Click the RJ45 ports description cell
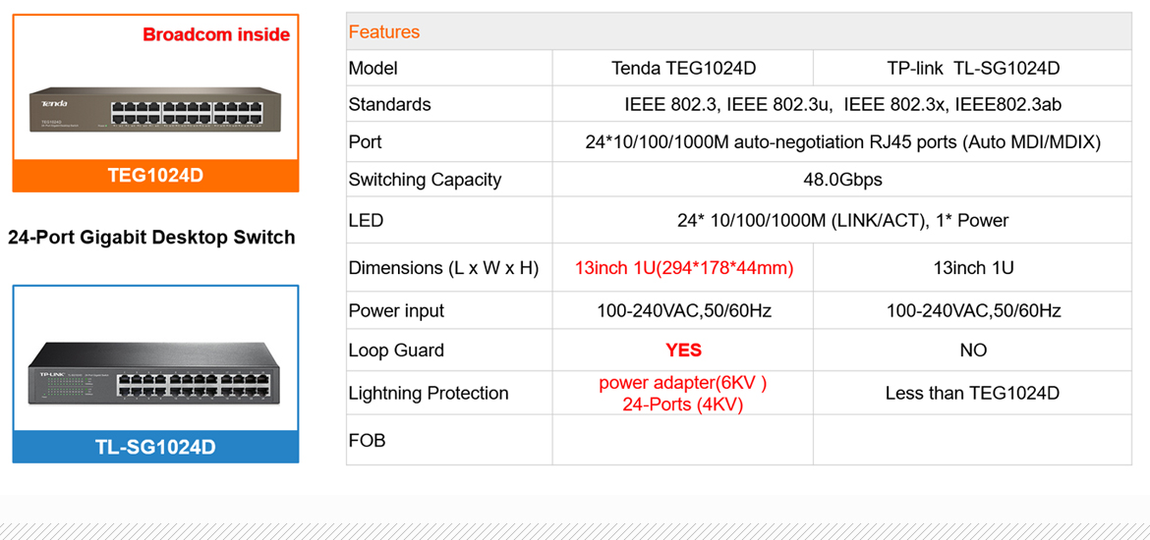1150x540 pixels. coord(842,142)
